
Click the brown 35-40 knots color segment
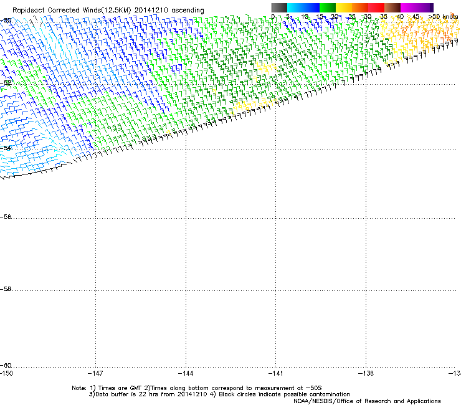pyautogui.click(x=392, y=7)
